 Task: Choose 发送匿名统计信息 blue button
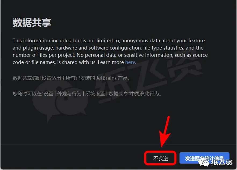point(204,158)
